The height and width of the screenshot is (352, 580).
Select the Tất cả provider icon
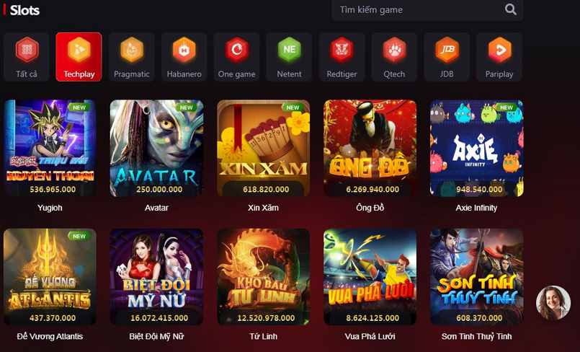[x=26, y=49]
